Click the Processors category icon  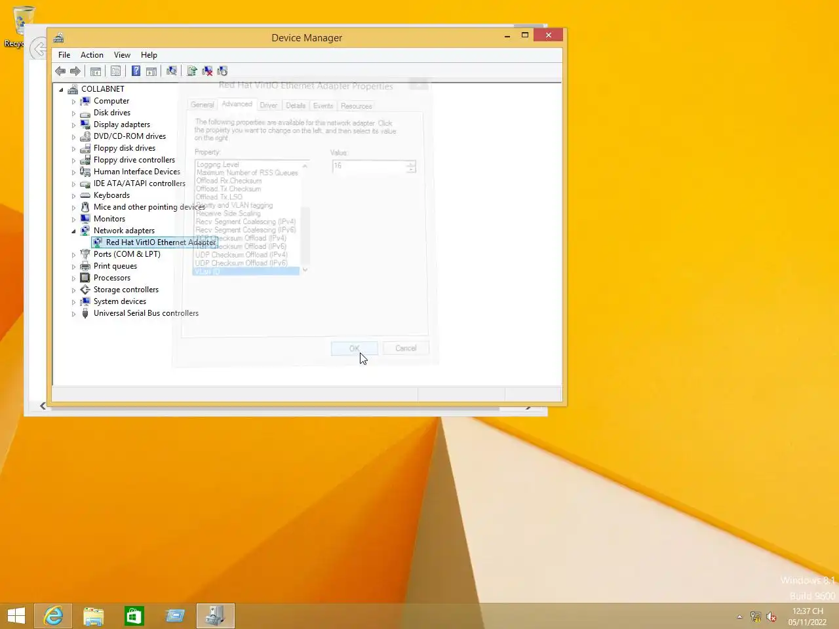(x=85, y=278)
